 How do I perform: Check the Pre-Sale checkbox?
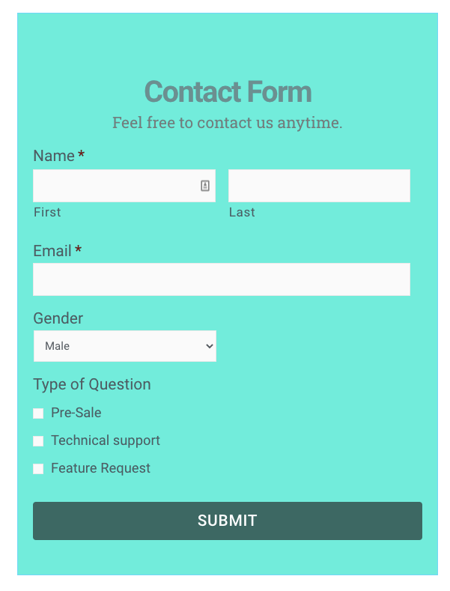38,413
